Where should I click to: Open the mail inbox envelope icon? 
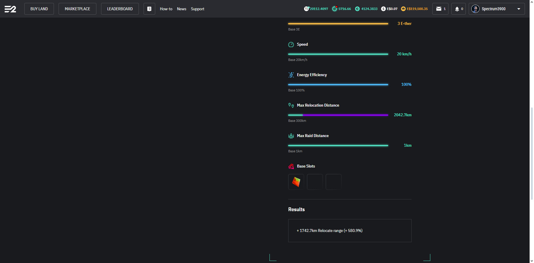tap(439, 9)
